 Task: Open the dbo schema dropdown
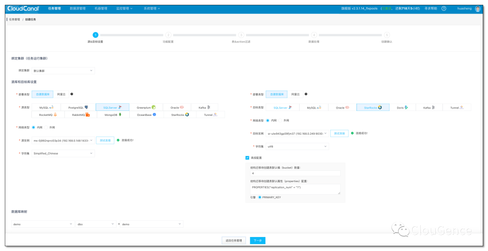96,224
